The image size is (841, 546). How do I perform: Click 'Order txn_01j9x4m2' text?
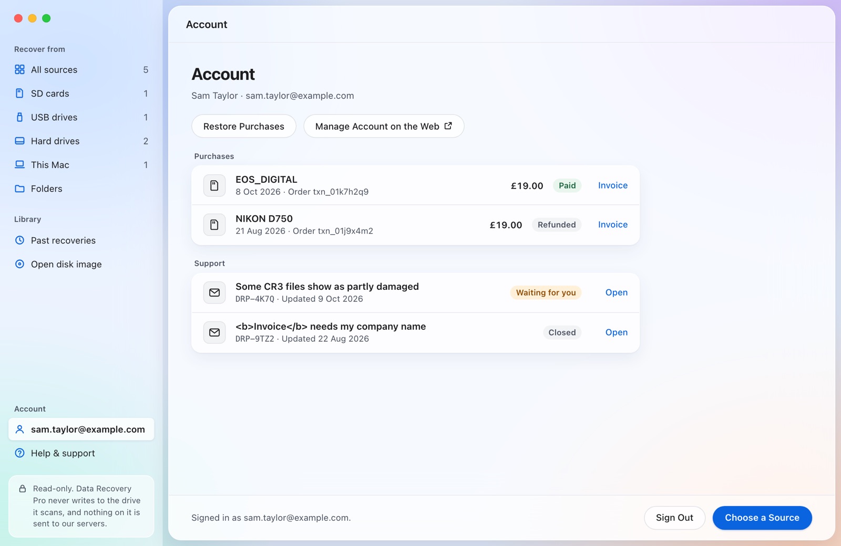pyautogui.click(x=333, y=231)
